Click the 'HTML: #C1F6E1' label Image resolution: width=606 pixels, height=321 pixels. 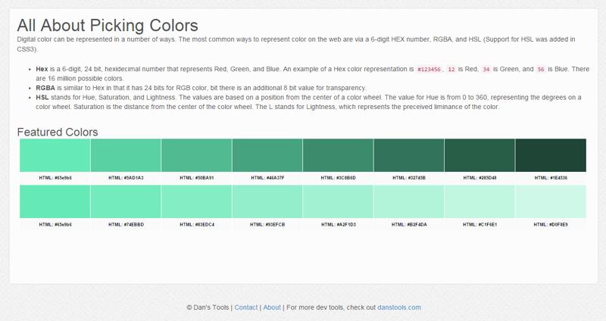pyautogui.click(x=479, y=224)
